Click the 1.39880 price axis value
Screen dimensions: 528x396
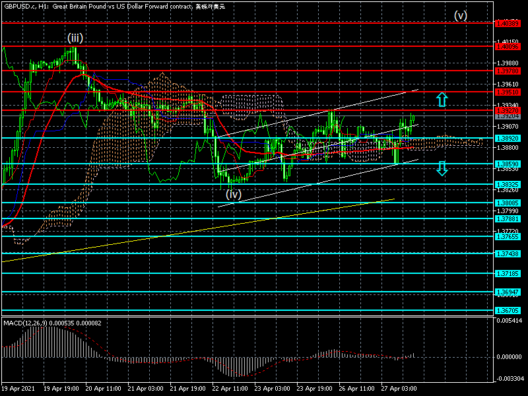point(508,63)
